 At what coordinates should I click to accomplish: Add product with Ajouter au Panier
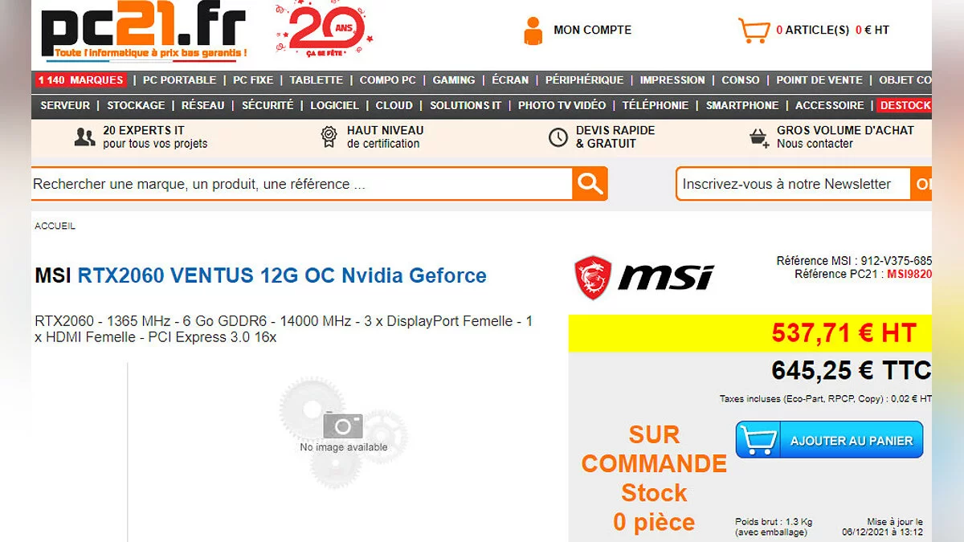pos(829,440)
